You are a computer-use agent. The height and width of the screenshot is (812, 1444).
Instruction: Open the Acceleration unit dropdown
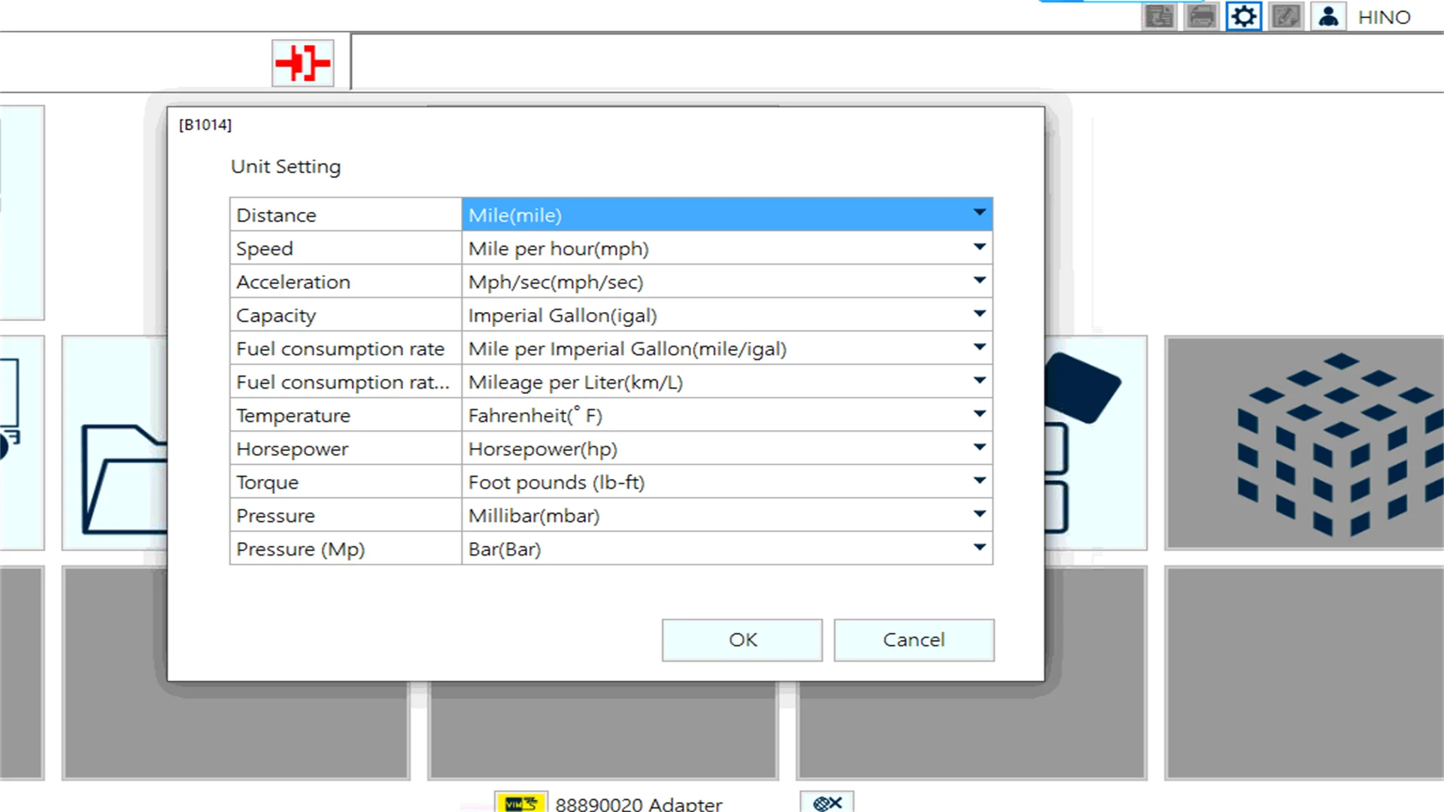click(727, 281)
